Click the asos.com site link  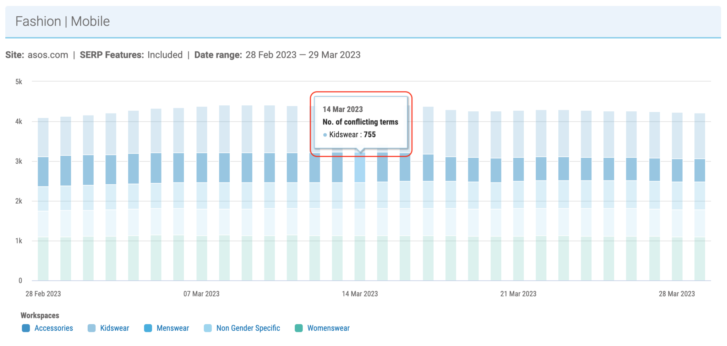click(x=48, y=55)
